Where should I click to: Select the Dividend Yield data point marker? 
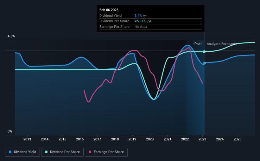tap(204, 63)
